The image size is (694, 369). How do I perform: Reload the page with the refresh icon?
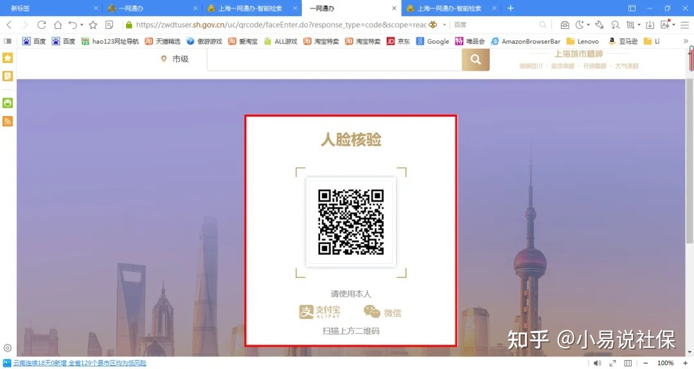(42, 25)
